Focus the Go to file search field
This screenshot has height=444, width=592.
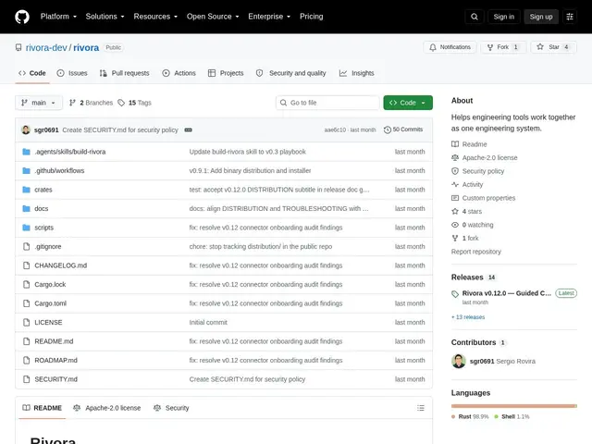[327, 103]
